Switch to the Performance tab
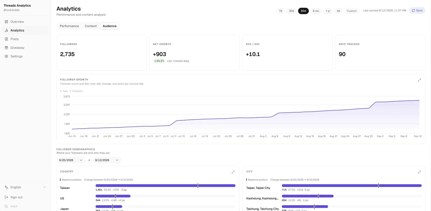Viewport: 431px width, 211px height. [69, 26]
